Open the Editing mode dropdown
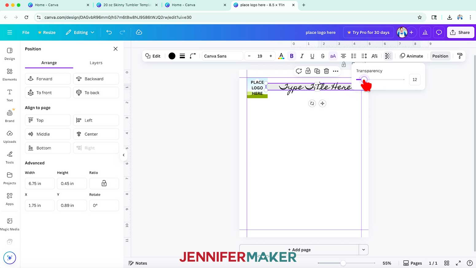Viewport: 476px width, 268px height. pos(80,32)
